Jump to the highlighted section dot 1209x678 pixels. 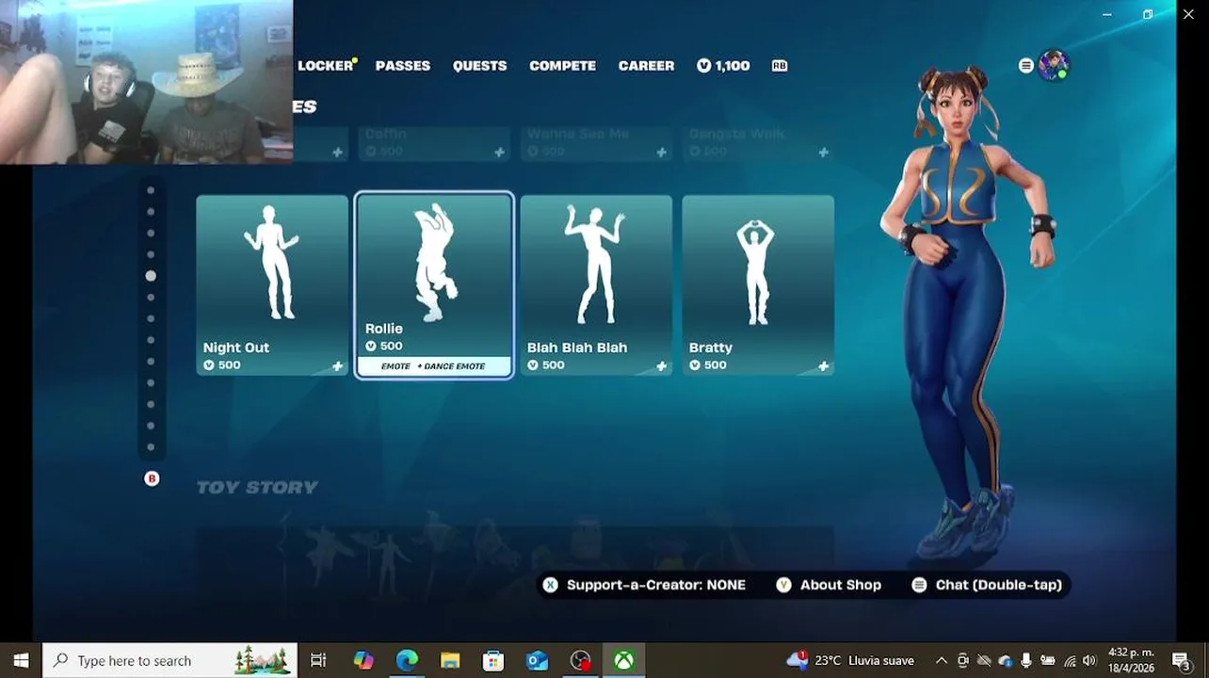(x=151, y=276)
